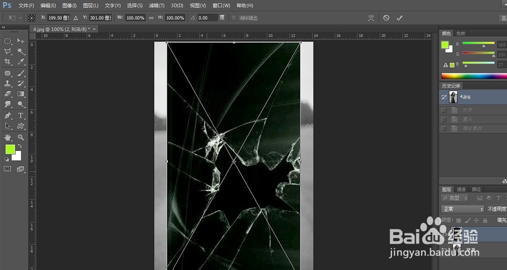Toggle lock all padlock icon
The height and width of the screenshot is (270, 507).
485,220
